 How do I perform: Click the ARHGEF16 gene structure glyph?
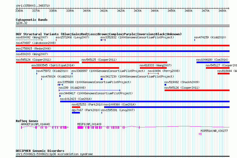(45, 127)
